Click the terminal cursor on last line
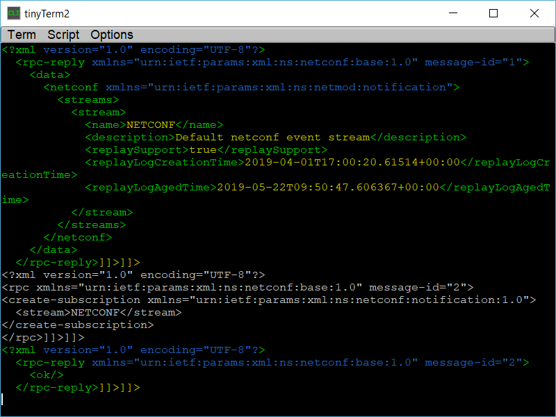The width and height of the screenshot is (556, 417). tap(2, 400)
